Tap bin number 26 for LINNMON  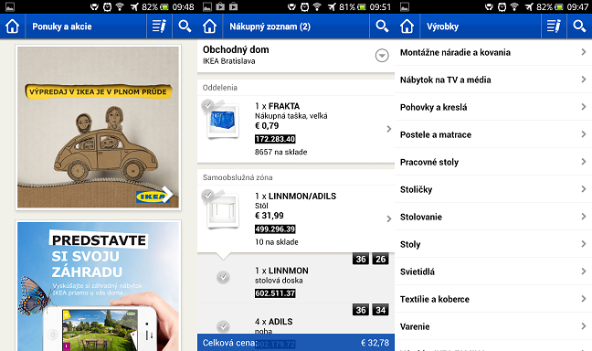point(381,259)
